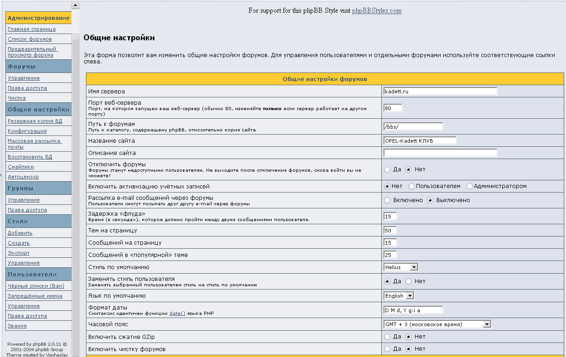566x357 pixels.
Task: Select "Да" for Заменять стиль пользователя
Action: pos(387,281)
